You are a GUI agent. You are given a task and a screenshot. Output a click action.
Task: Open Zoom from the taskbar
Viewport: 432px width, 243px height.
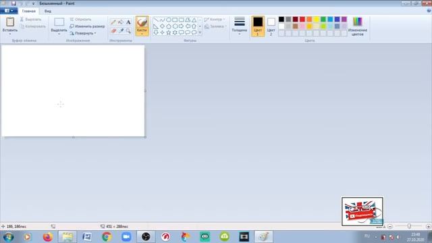coord(126,237)
